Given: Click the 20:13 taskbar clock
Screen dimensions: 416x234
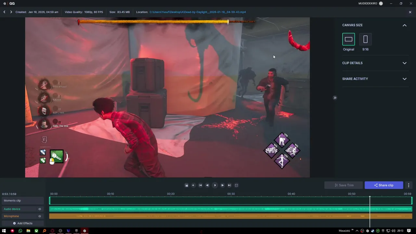Looking at the screenshot, I should pos(400,231).
